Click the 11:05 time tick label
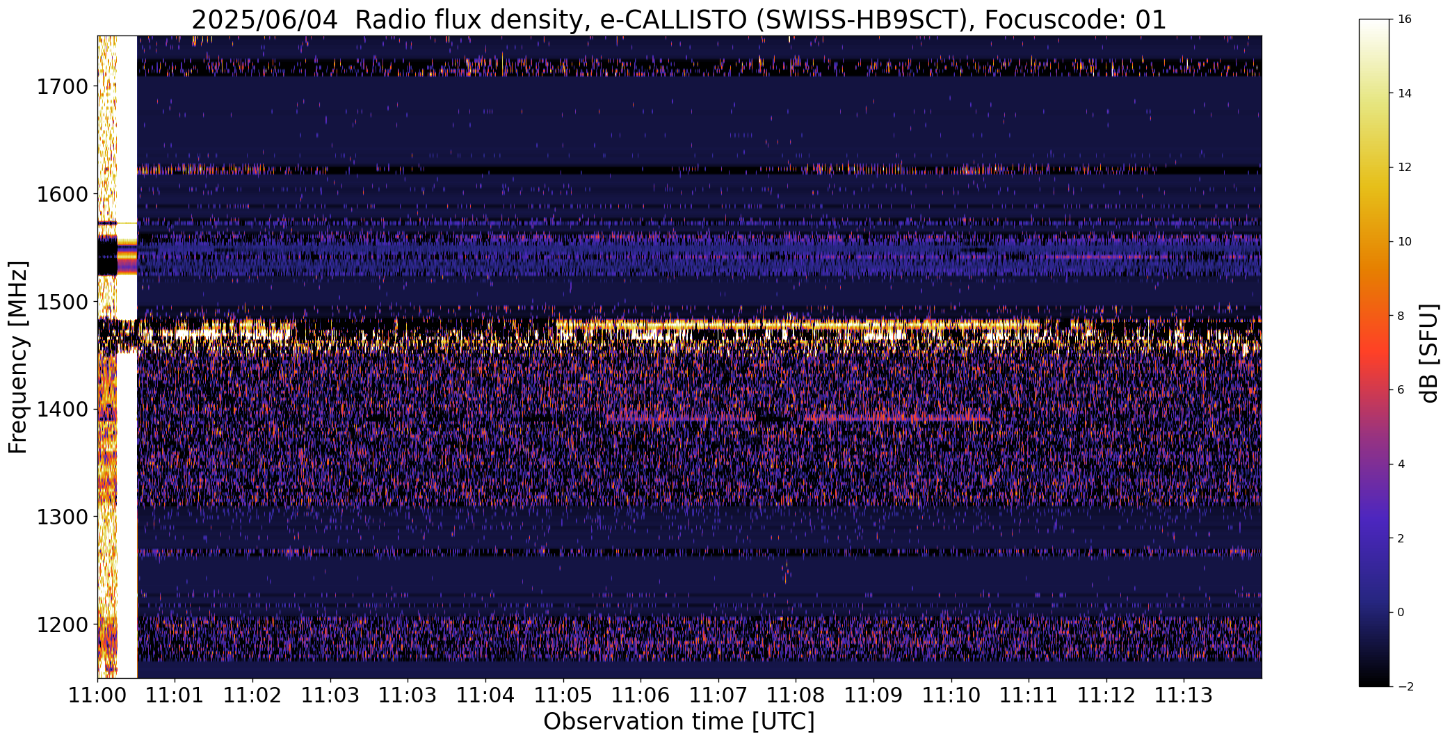Screen dimensions: 1450x742 coord(563,695)
